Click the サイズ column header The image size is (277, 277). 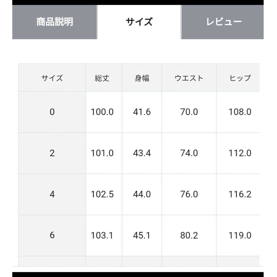click(x=52, y=78)
